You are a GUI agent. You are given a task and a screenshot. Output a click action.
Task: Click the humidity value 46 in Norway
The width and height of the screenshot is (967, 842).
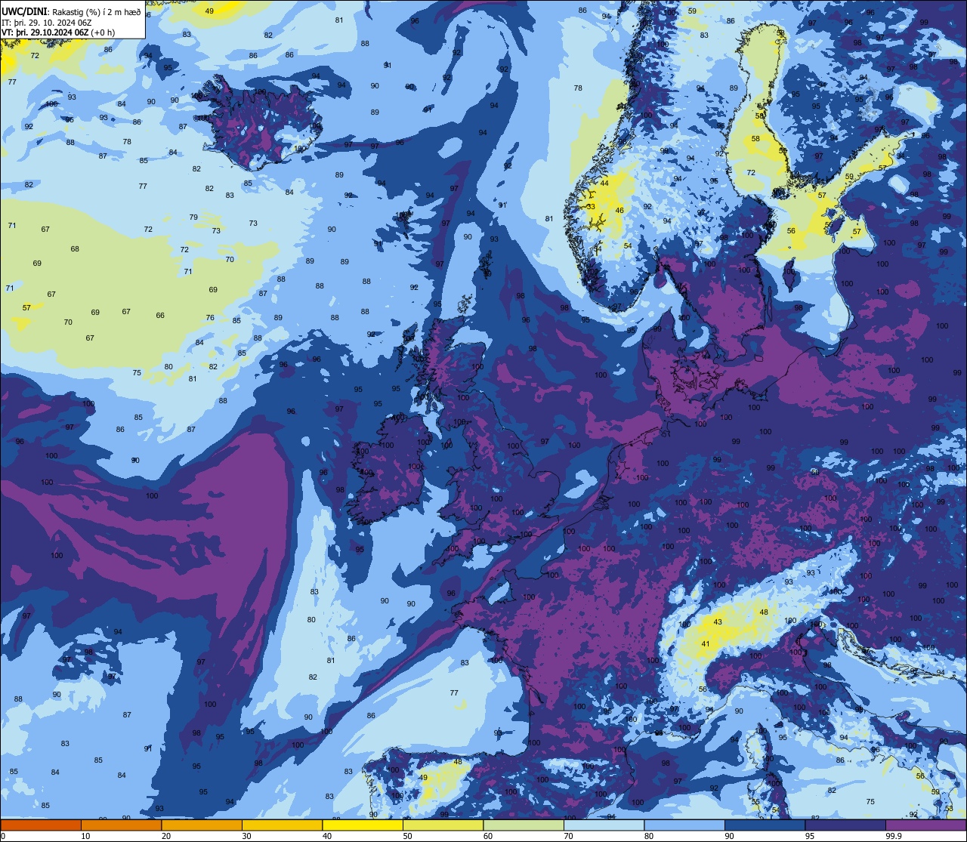[619, 211]
